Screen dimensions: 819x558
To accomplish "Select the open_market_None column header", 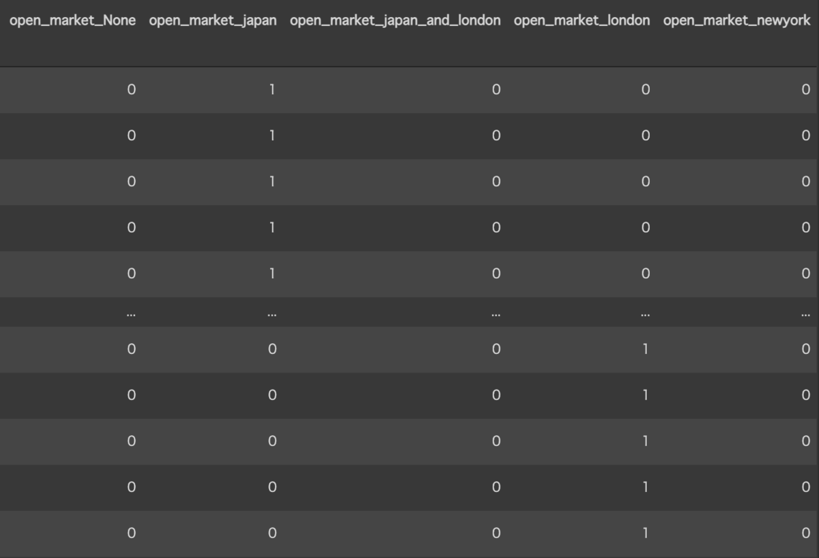I will point(72,20).
